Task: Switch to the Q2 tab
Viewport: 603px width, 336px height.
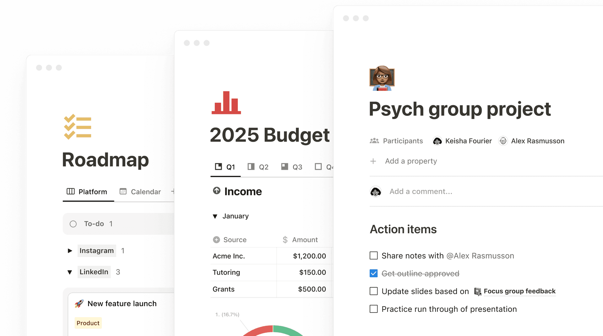Action: (x=258, y=167)
